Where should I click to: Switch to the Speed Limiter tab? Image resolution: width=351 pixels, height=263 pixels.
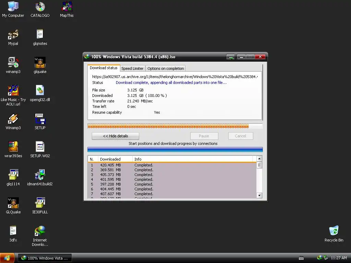[132, 68]
